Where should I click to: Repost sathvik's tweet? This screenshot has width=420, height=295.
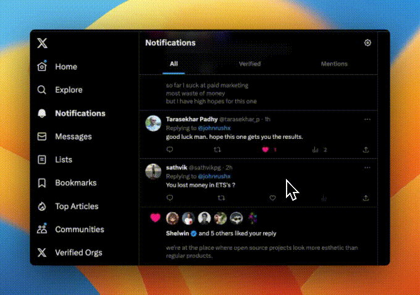pos(221,198)
